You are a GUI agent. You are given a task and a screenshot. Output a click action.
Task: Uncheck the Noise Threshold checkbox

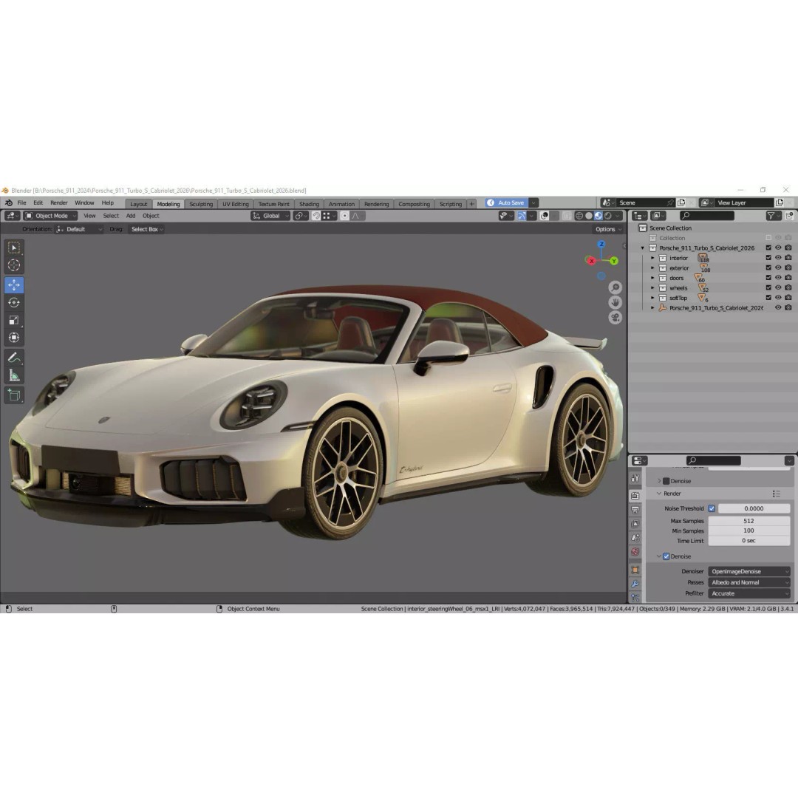[712, 508]
